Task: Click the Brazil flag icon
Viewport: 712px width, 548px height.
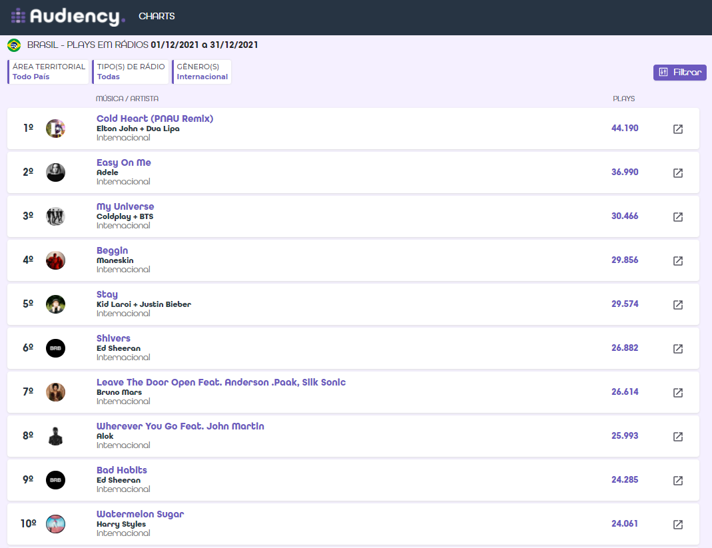Action: point(14,45)
